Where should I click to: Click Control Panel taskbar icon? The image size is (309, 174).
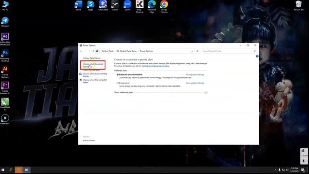tap(27, 170)
